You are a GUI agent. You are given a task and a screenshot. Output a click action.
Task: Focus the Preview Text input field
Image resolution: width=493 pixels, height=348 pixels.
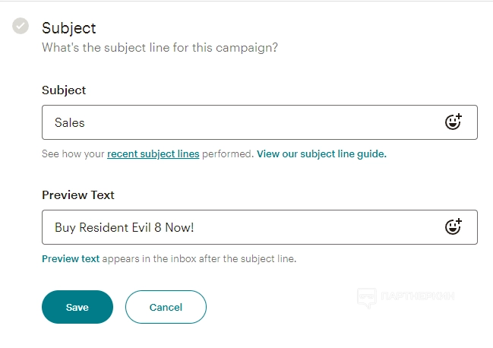[x=243, y=227]
